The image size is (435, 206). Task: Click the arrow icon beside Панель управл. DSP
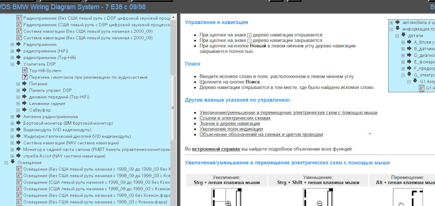pos(24,90)
